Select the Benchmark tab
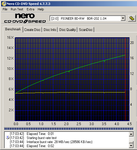Screen dimensions: 137x150 pyautogui.click(x=13, y=29)
